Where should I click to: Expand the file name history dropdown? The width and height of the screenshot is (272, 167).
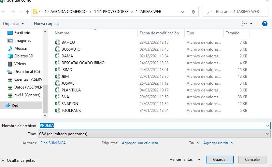point(268,126)
